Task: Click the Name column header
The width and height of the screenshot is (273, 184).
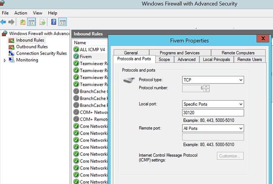Action: point(90,43)
